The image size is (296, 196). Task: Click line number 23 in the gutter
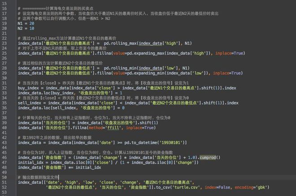click(x=4, y=43)
